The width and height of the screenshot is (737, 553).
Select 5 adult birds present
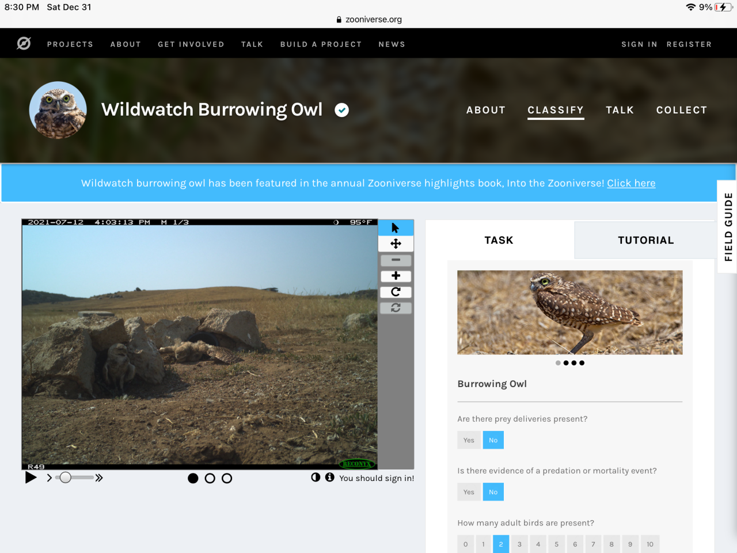tap(557, 544)
